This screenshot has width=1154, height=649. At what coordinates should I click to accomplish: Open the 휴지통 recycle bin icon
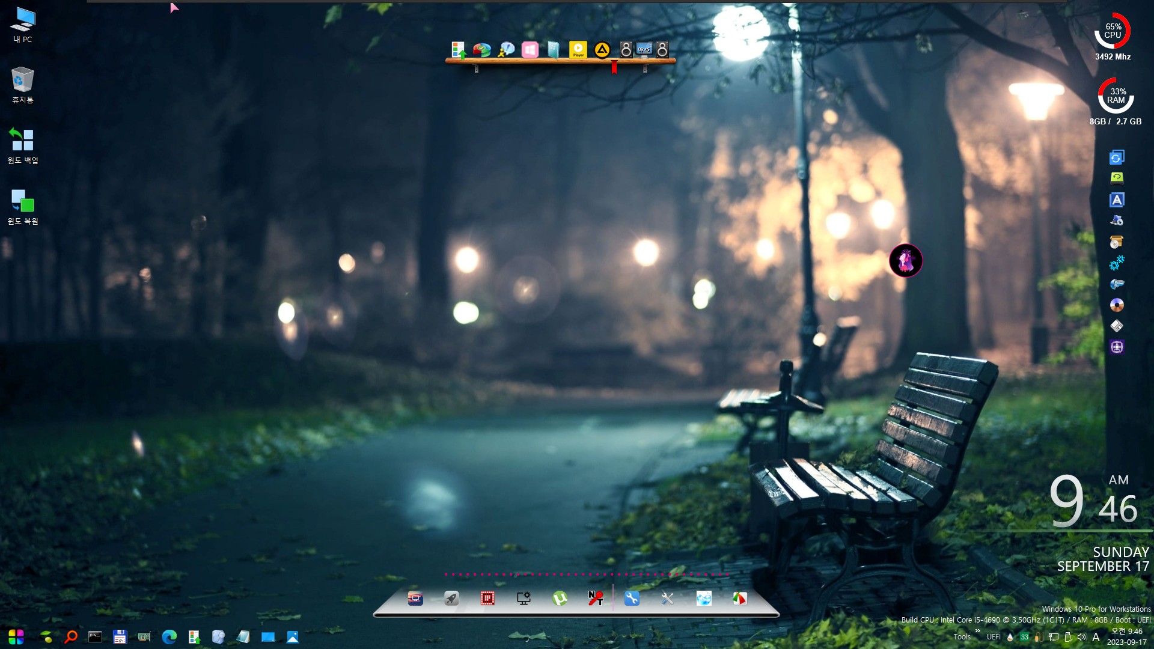pyautogui.click(x=23, y=85)
